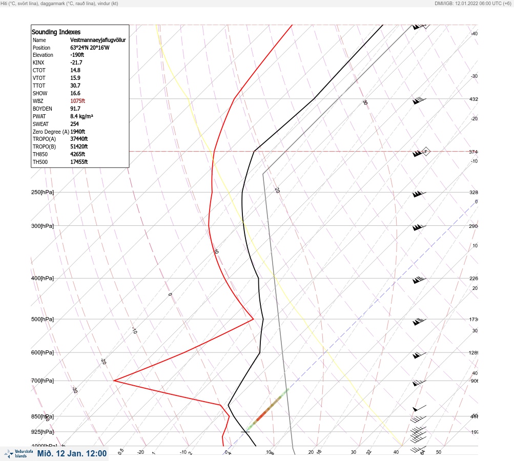Click the 'Sounding Indexes' heading
514x461 pixels.
56,32
